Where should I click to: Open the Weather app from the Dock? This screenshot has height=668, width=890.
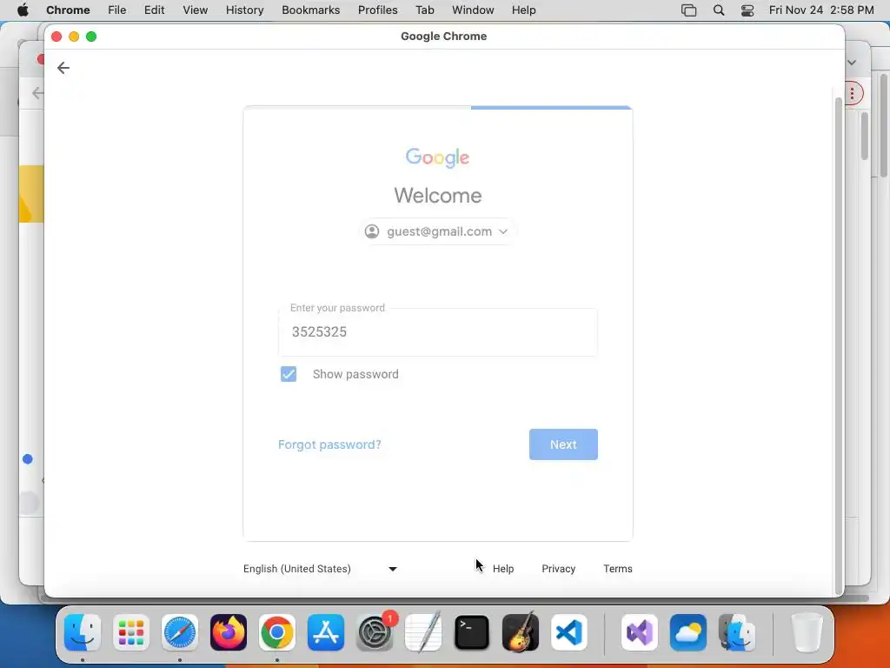tap(688, 632)
